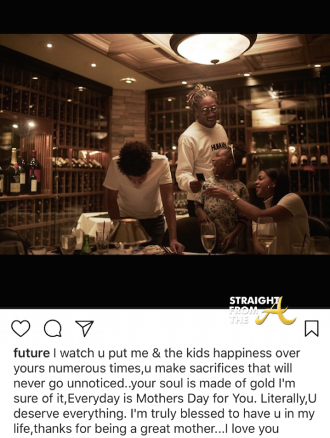Click the STRAIGHT watermark text
The height and width of the screenshot is (438, 330).
pyautogui.click(x=254, y=300)
